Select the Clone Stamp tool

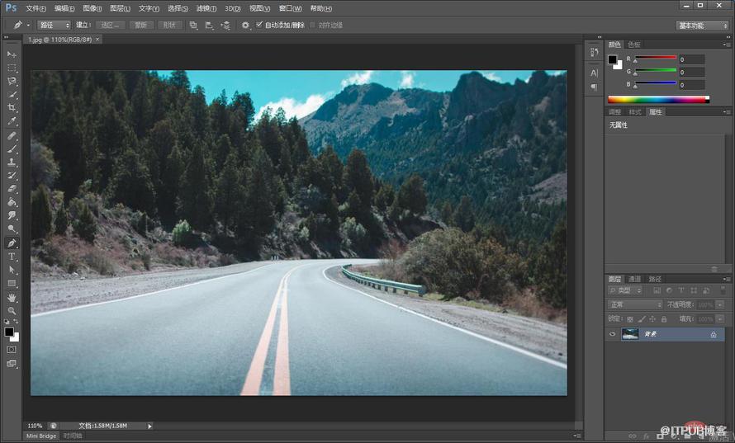(12, 162)
